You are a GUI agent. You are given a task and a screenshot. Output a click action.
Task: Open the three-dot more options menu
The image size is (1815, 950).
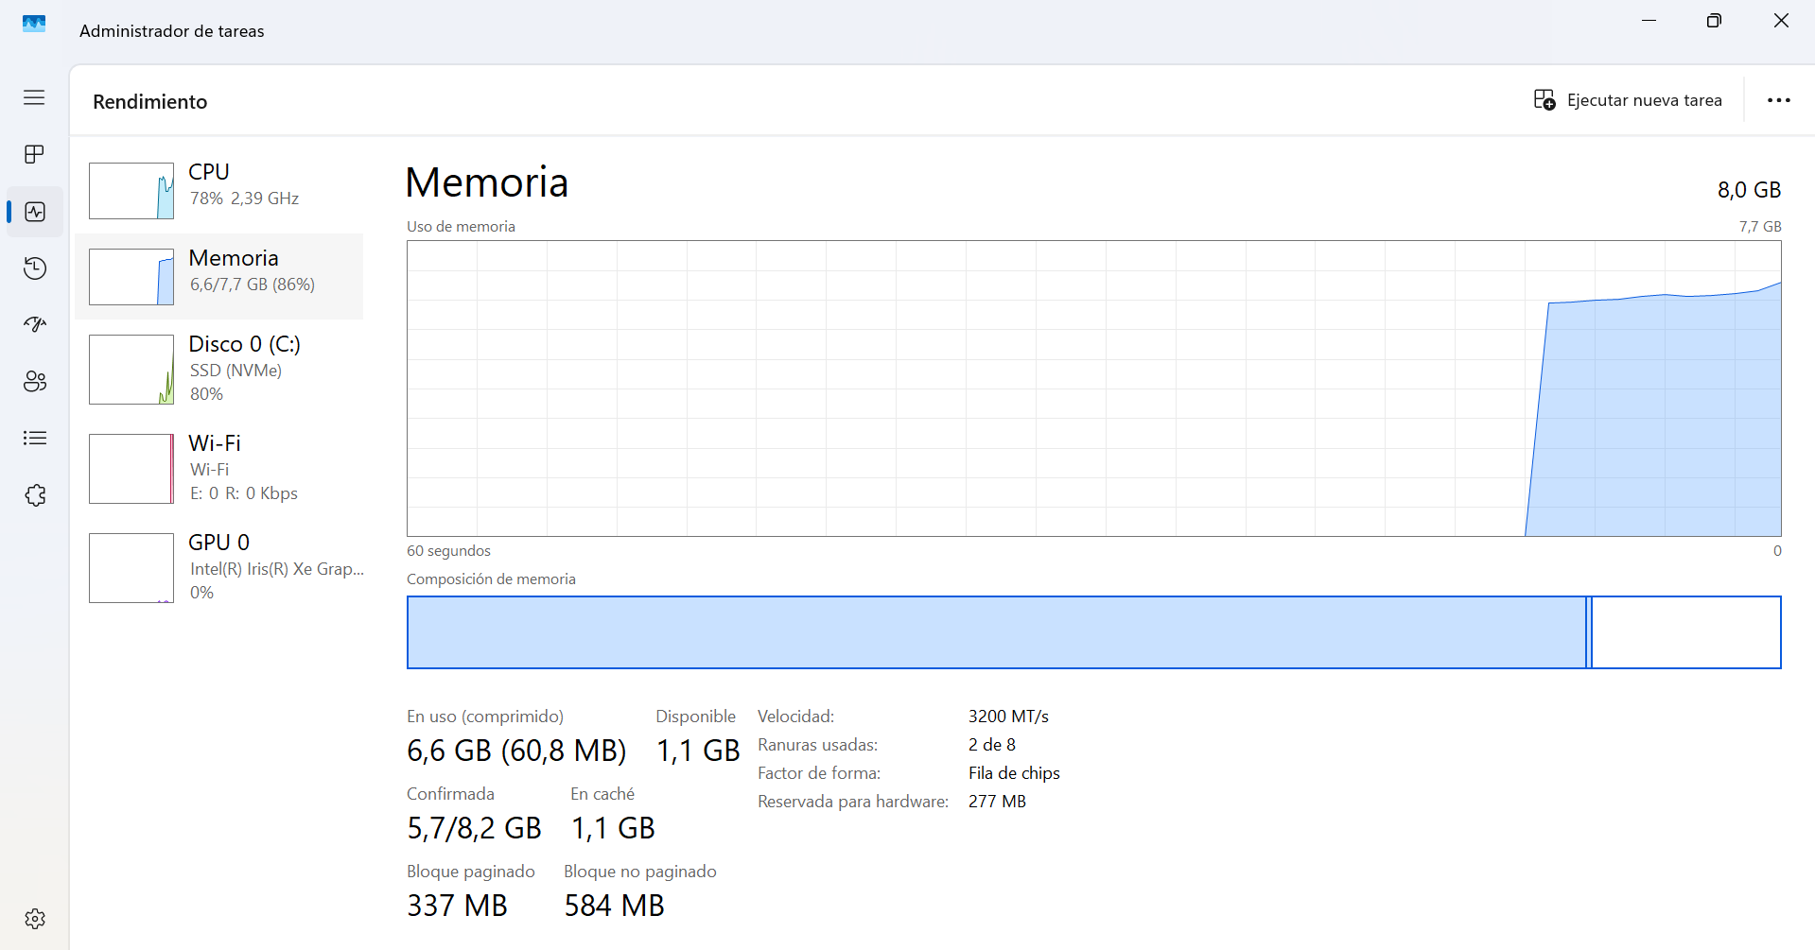[x=1779, y=100]
